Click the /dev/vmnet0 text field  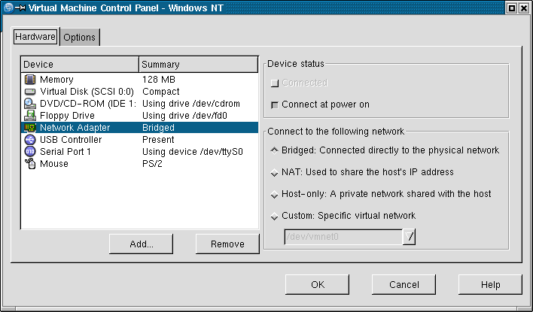(343, 237)
